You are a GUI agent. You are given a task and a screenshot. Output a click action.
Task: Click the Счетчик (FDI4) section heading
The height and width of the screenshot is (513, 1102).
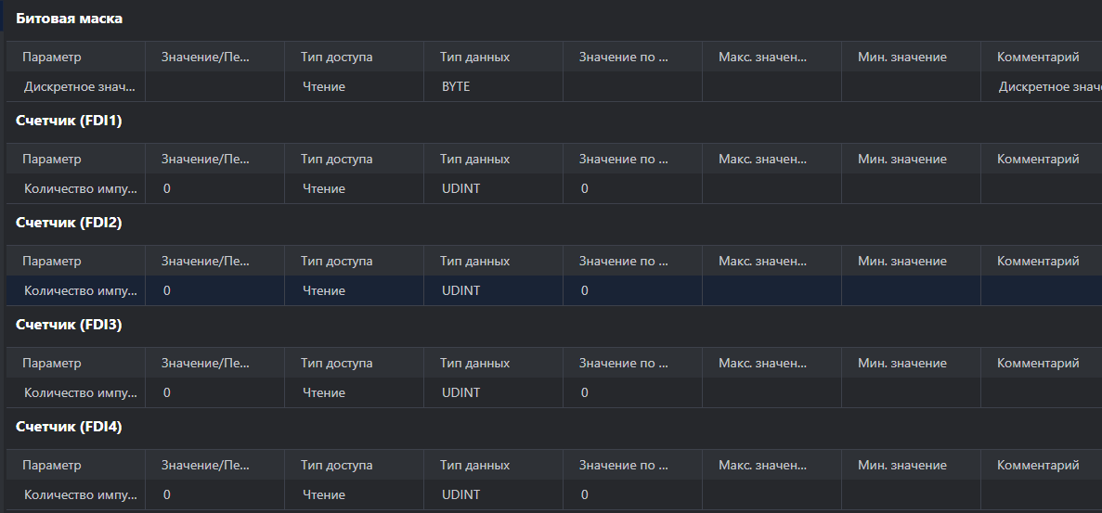[x=69, y=427]
